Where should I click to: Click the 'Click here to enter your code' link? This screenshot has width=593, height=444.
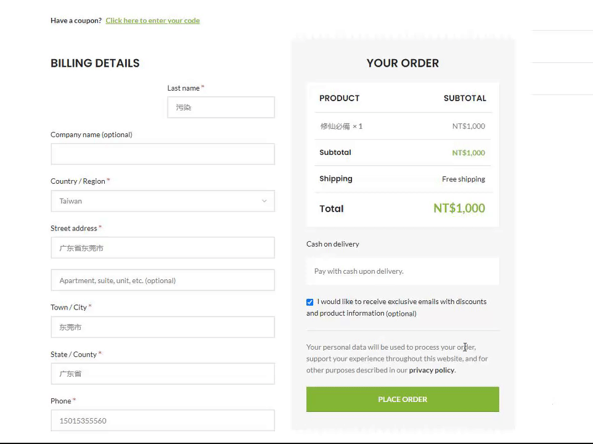[152, 20]
